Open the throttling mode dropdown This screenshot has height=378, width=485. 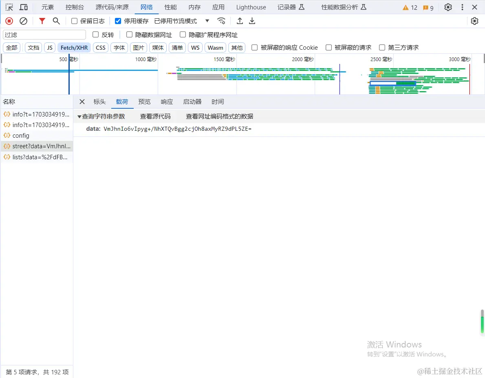click(182, 21)
